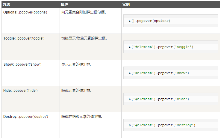Screen dimensions: 221x140
Task: Click the green 'toggle' string in code
Action: pos(183,47)
